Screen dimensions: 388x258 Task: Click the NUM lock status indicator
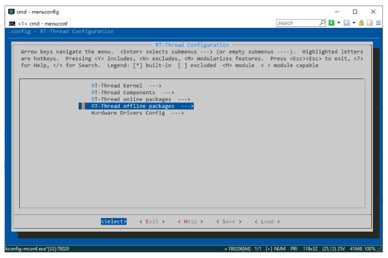click(279, 248)
